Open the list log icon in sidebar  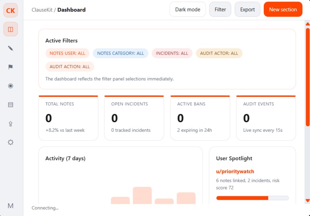(x=10, y=105)
